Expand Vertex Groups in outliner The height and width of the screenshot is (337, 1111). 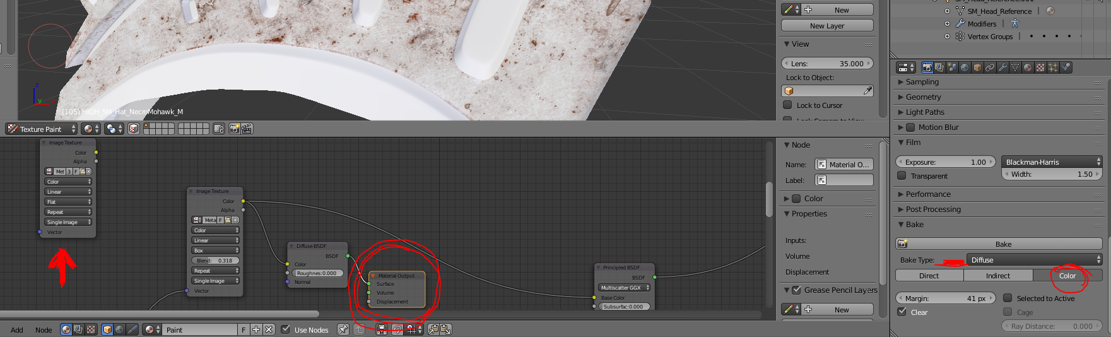click(x=947, y=37)
